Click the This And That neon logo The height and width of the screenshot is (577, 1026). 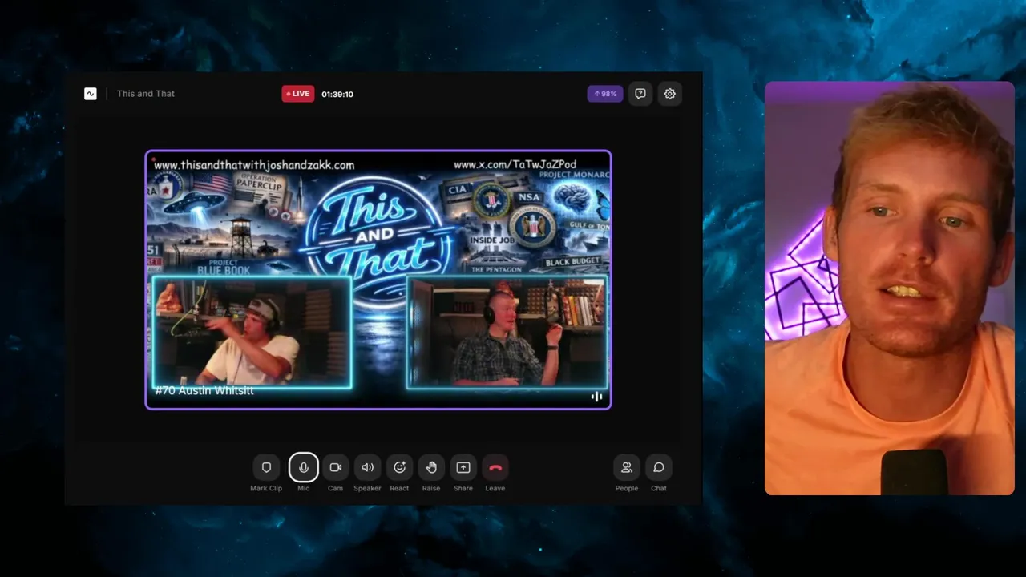point(377,235)
